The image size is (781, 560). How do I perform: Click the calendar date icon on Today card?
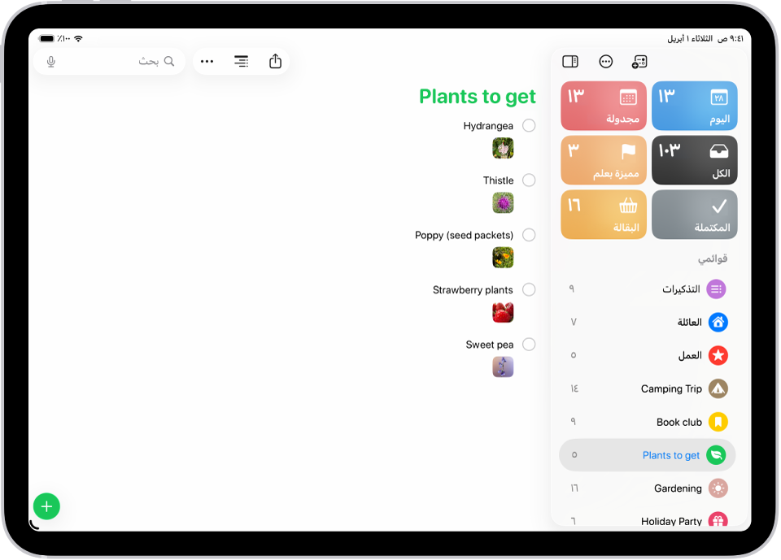(718, 97)
